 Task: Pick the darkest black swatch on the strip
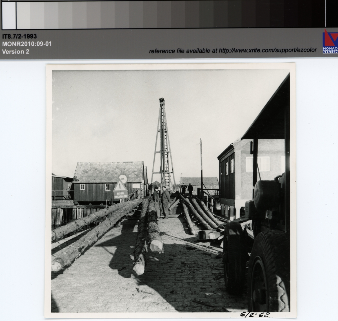tap(332, 14)
